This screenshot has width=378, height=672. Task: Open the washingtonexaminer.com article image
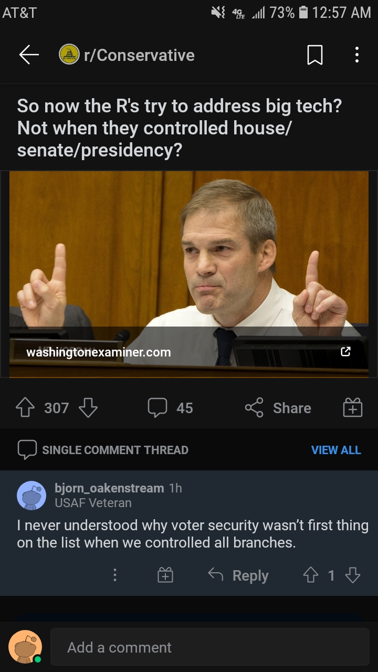(x=189, y=262)
